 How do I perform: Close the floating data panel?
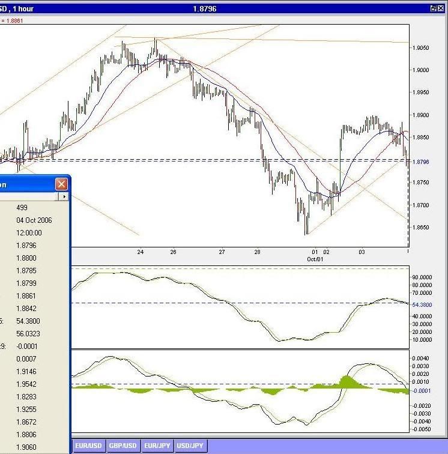click(61, 184)
